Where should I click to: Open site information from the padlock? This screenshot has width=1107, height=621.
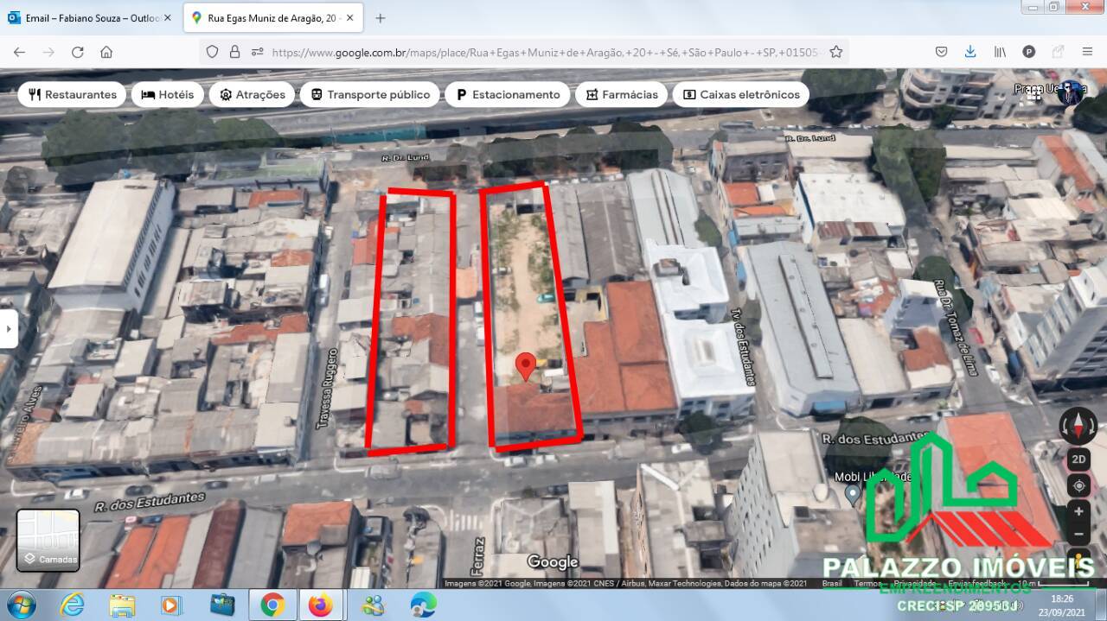[234, 52]
